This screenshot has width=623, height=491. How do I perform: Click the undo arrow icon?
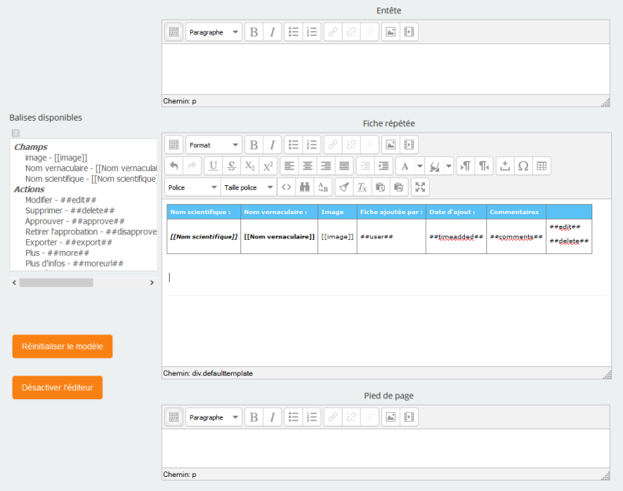[174, 165]
